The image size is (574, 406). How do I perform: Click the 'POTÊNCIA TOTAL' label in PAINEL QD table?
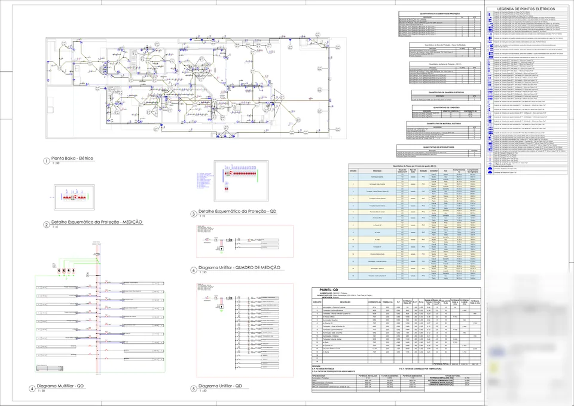441,364
